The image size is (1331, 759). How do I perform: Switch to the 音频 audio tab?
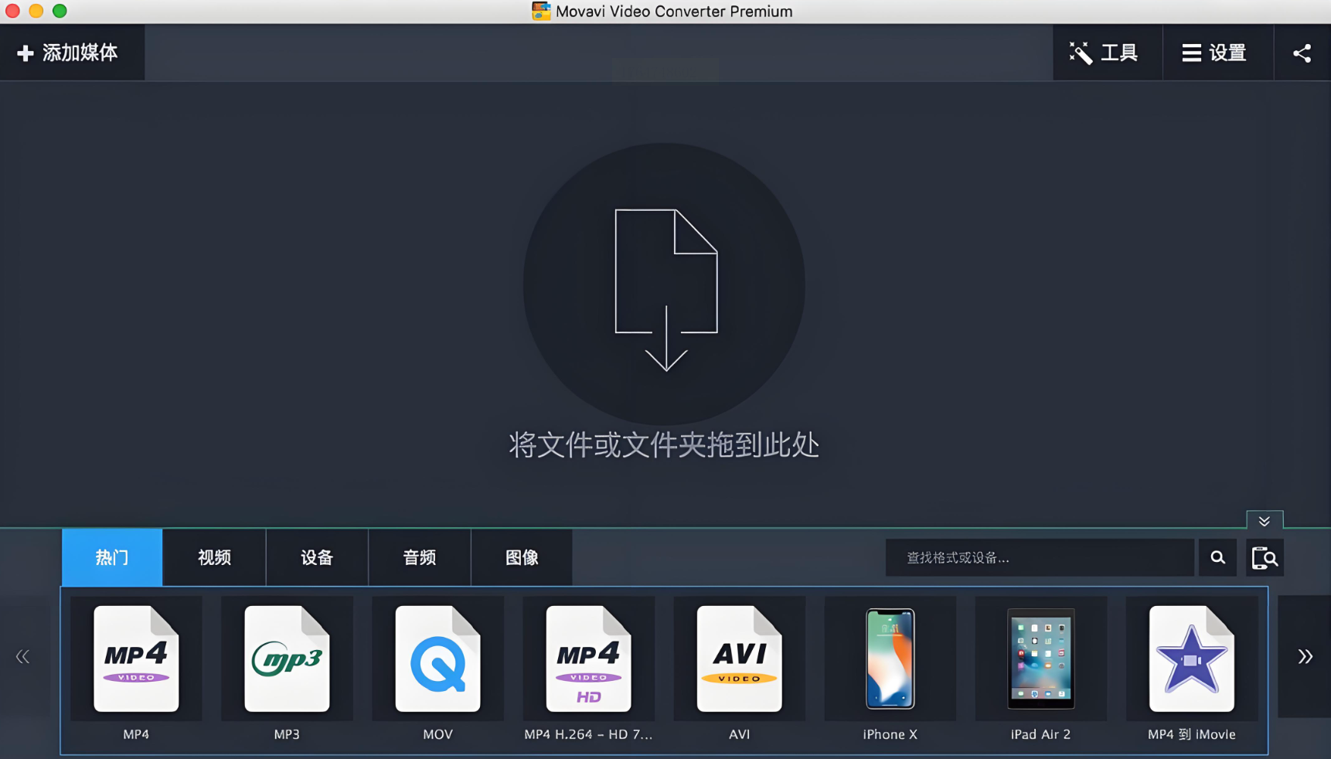click(x=420, y=557)
